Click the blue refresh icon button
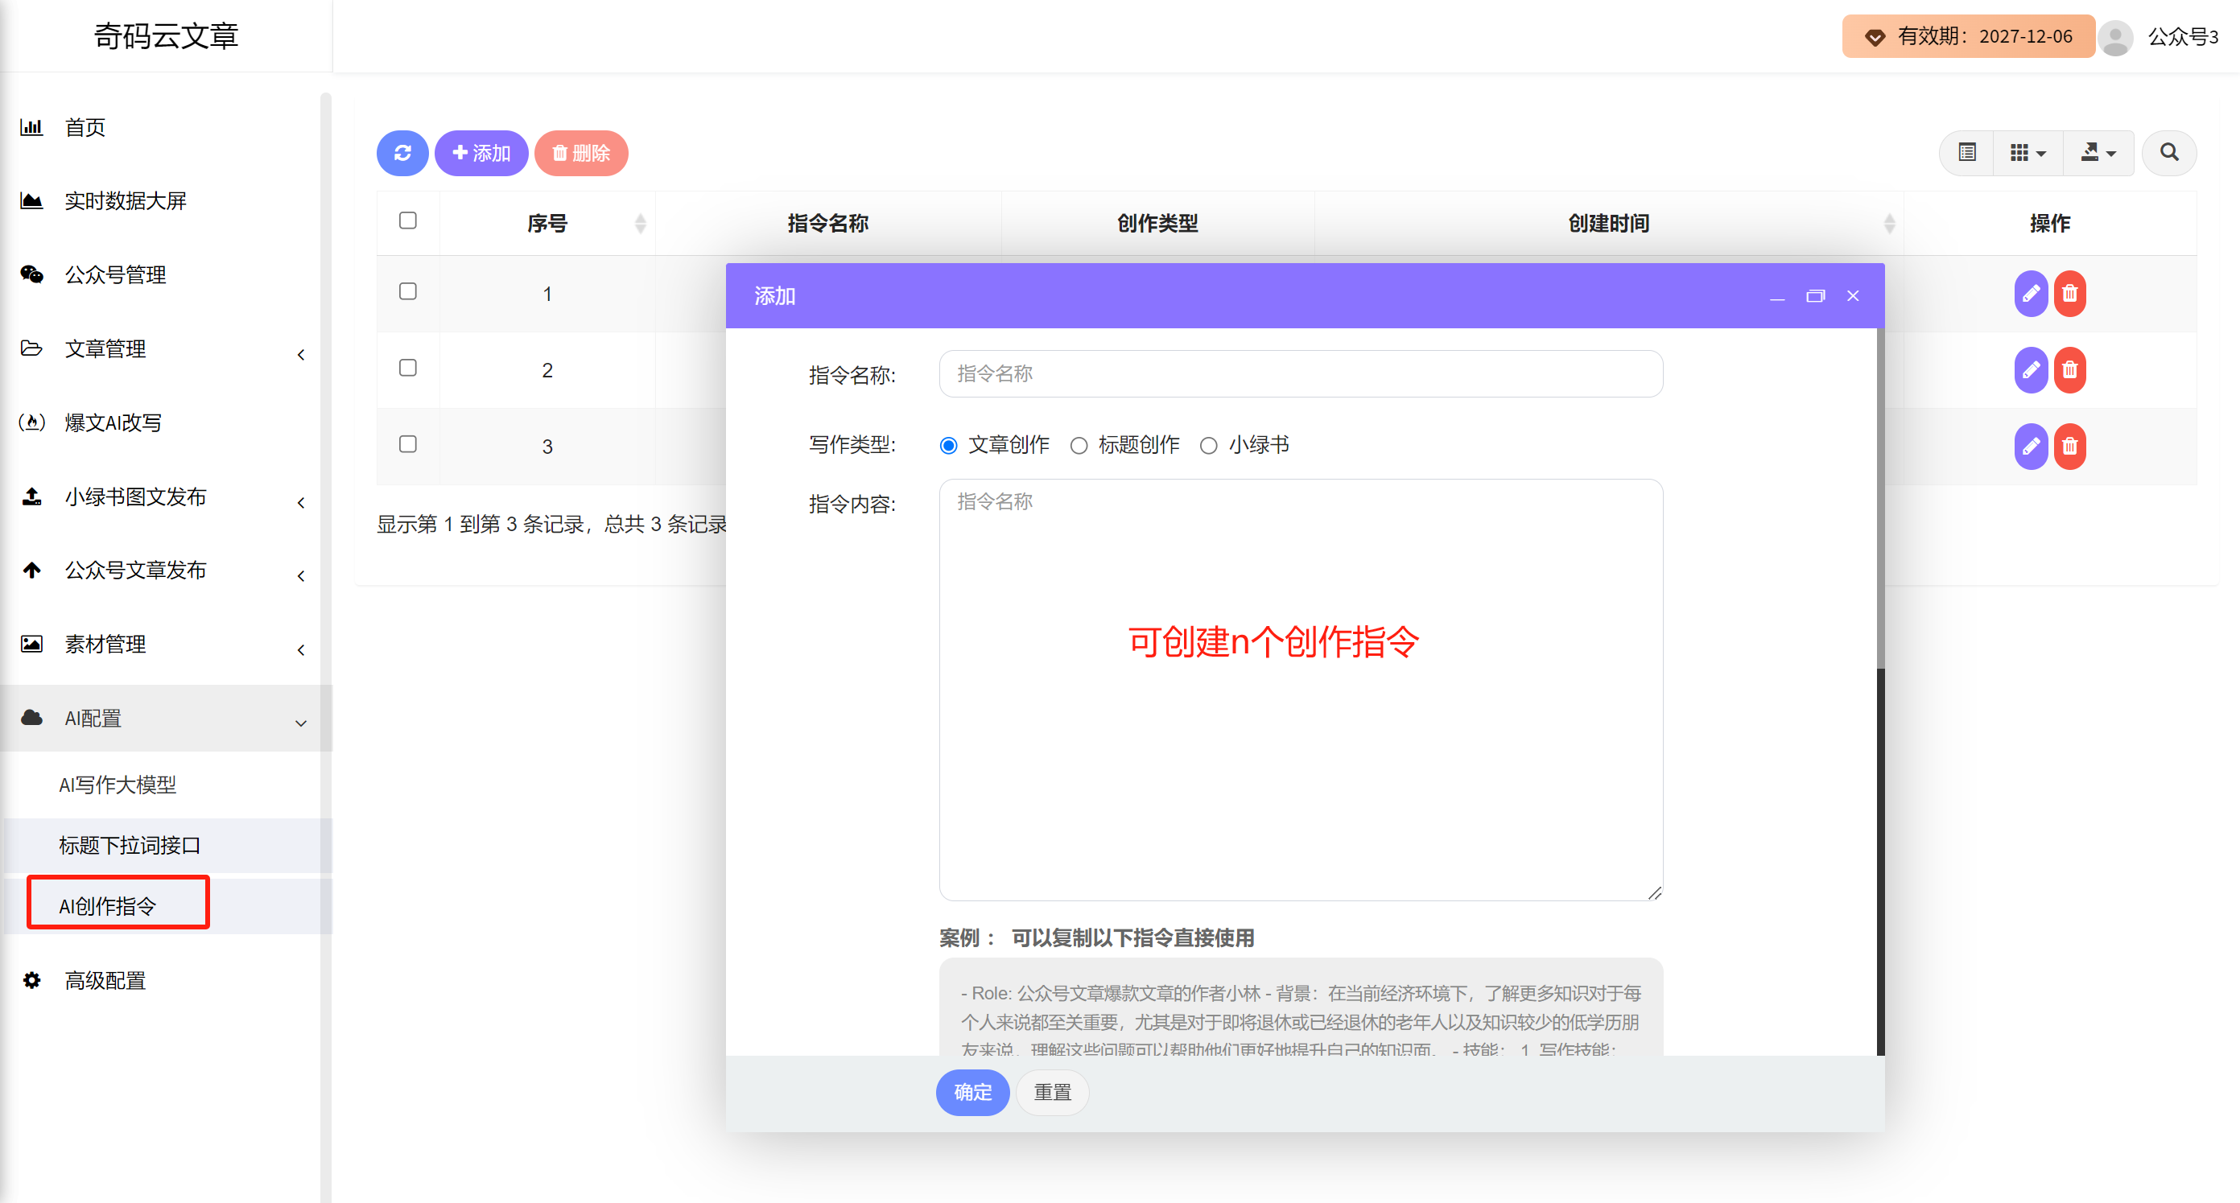This screenshot has width=2240, height=1203. [402, 153]
